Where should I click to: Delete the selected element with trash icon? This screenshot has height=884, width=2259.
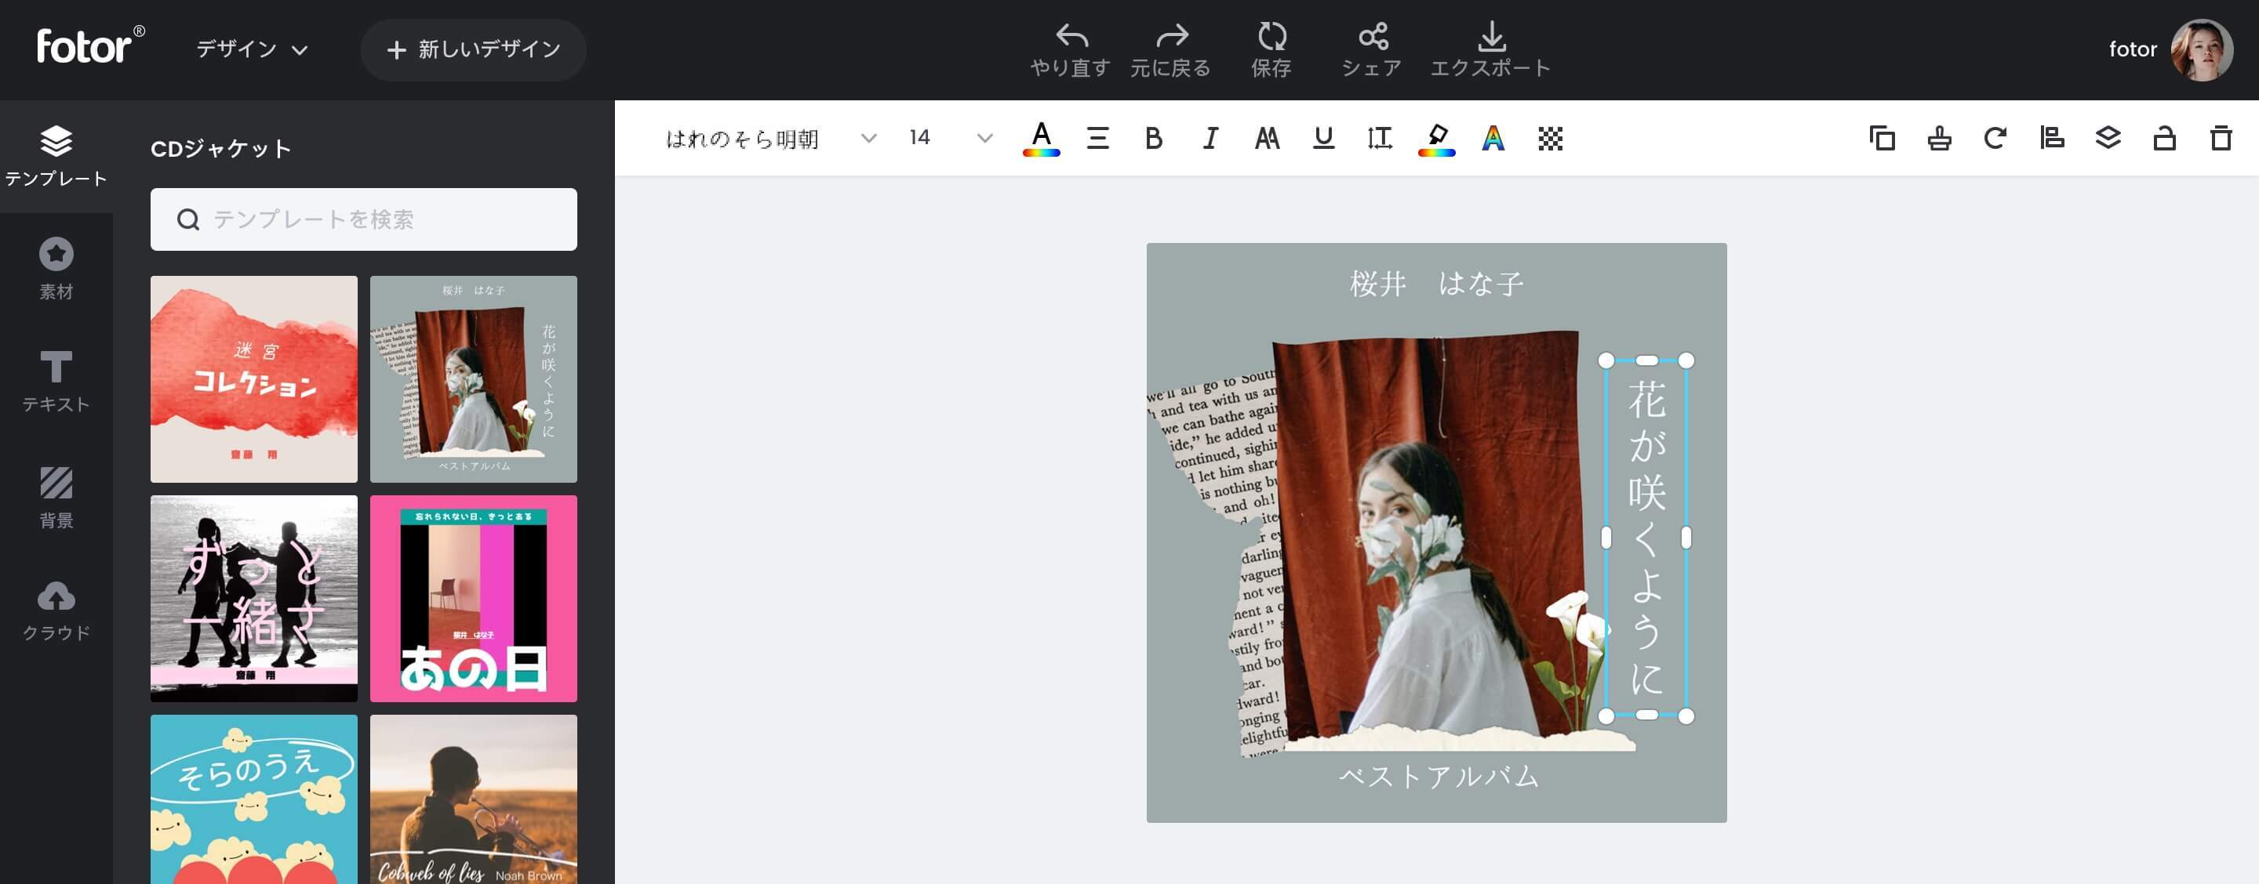pos(2221,138)
